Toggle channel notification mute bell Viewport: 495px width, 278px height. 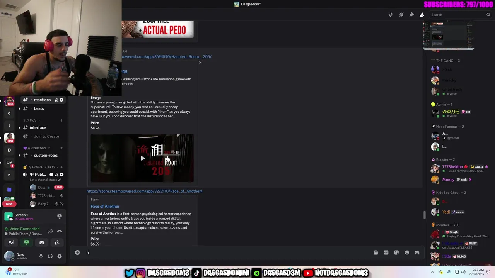point(401,15)
